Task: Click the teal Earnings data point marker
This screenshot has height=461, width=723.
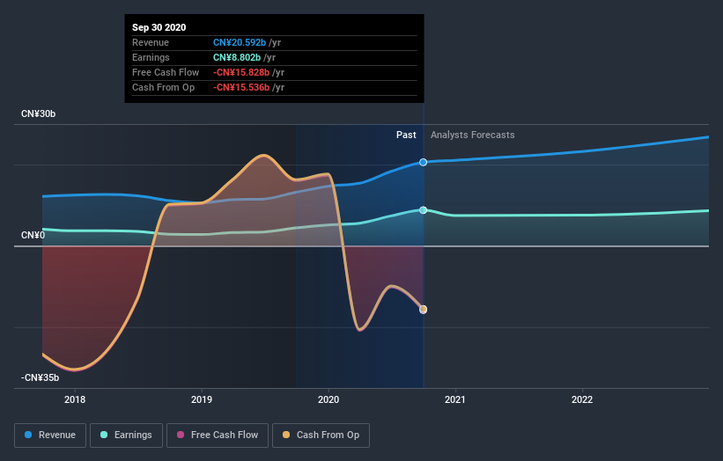Action: click(x=424, y=210)
